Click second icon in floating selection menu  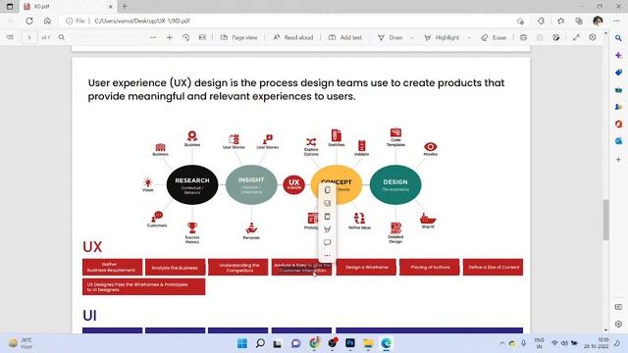tap(327, 203)
